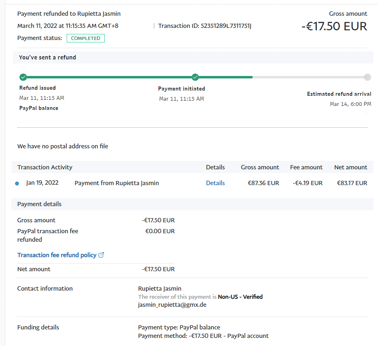
Task: Click the €83.17 EUR net amount value
Action: click(x=352, y=183)
